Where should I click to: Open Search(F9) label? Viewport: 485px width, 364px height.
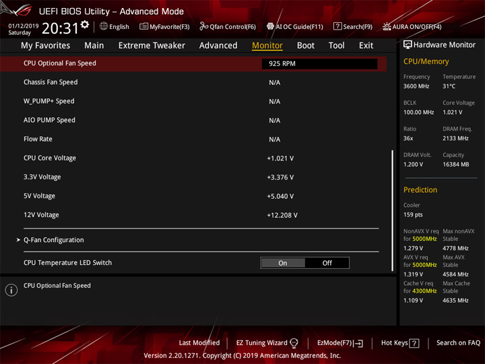pyautogui.click(x=358, y=26)
